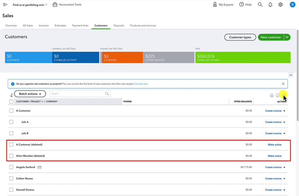Open the notifications bell

[x=270, y=4]
